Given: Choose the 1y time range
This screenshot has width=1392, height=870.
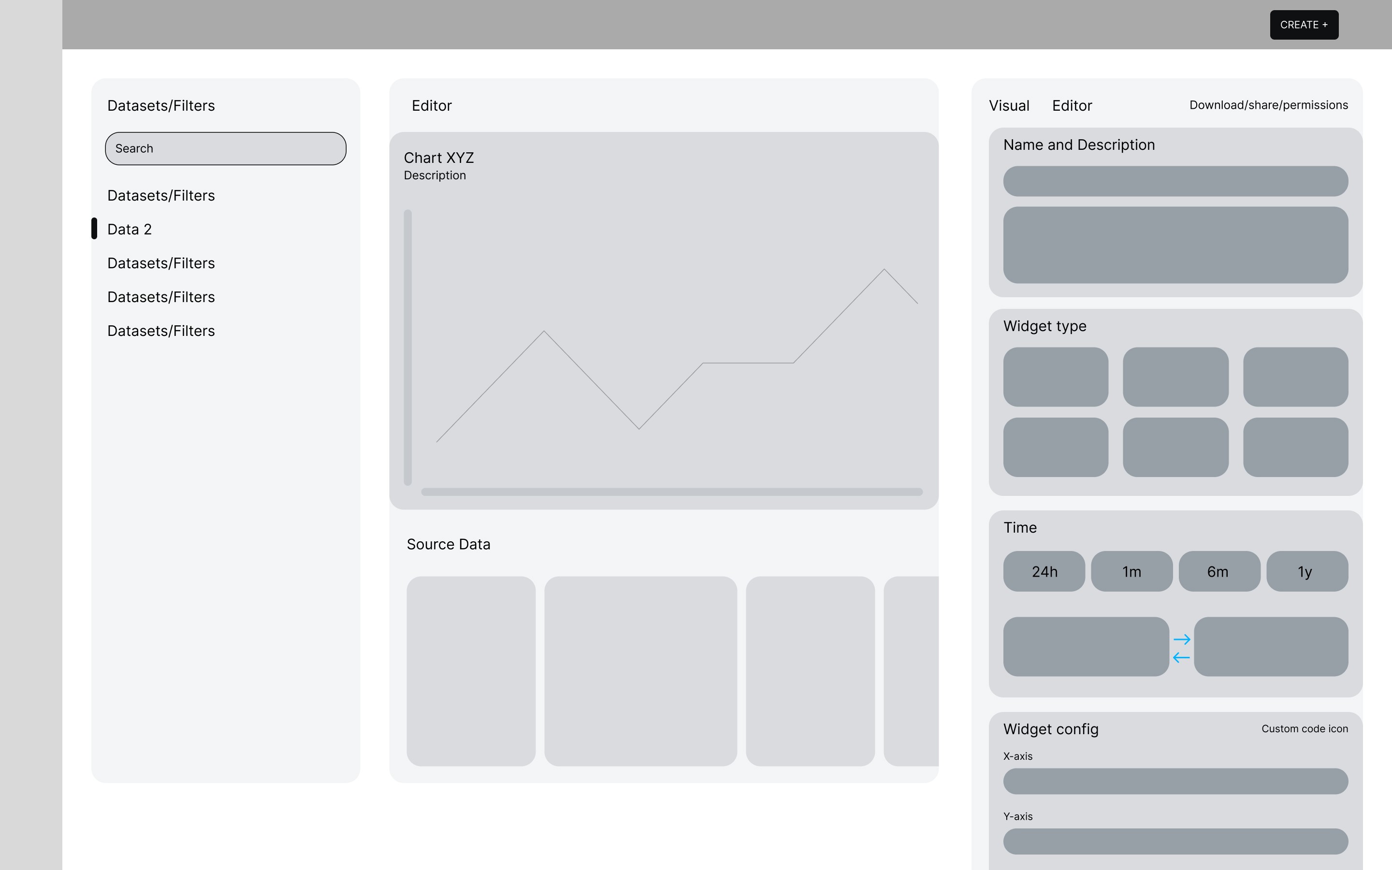Looking at the screenshot, I should tap(1306, 571).
